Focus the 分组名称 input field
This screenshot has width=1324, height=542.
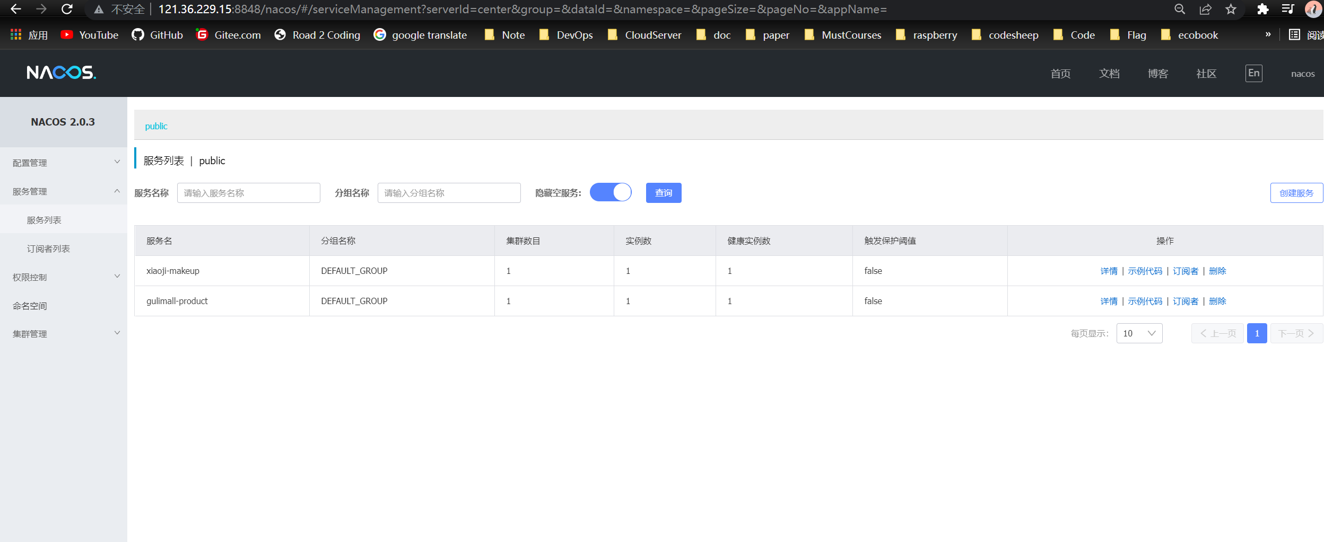[x=449, y=193]
